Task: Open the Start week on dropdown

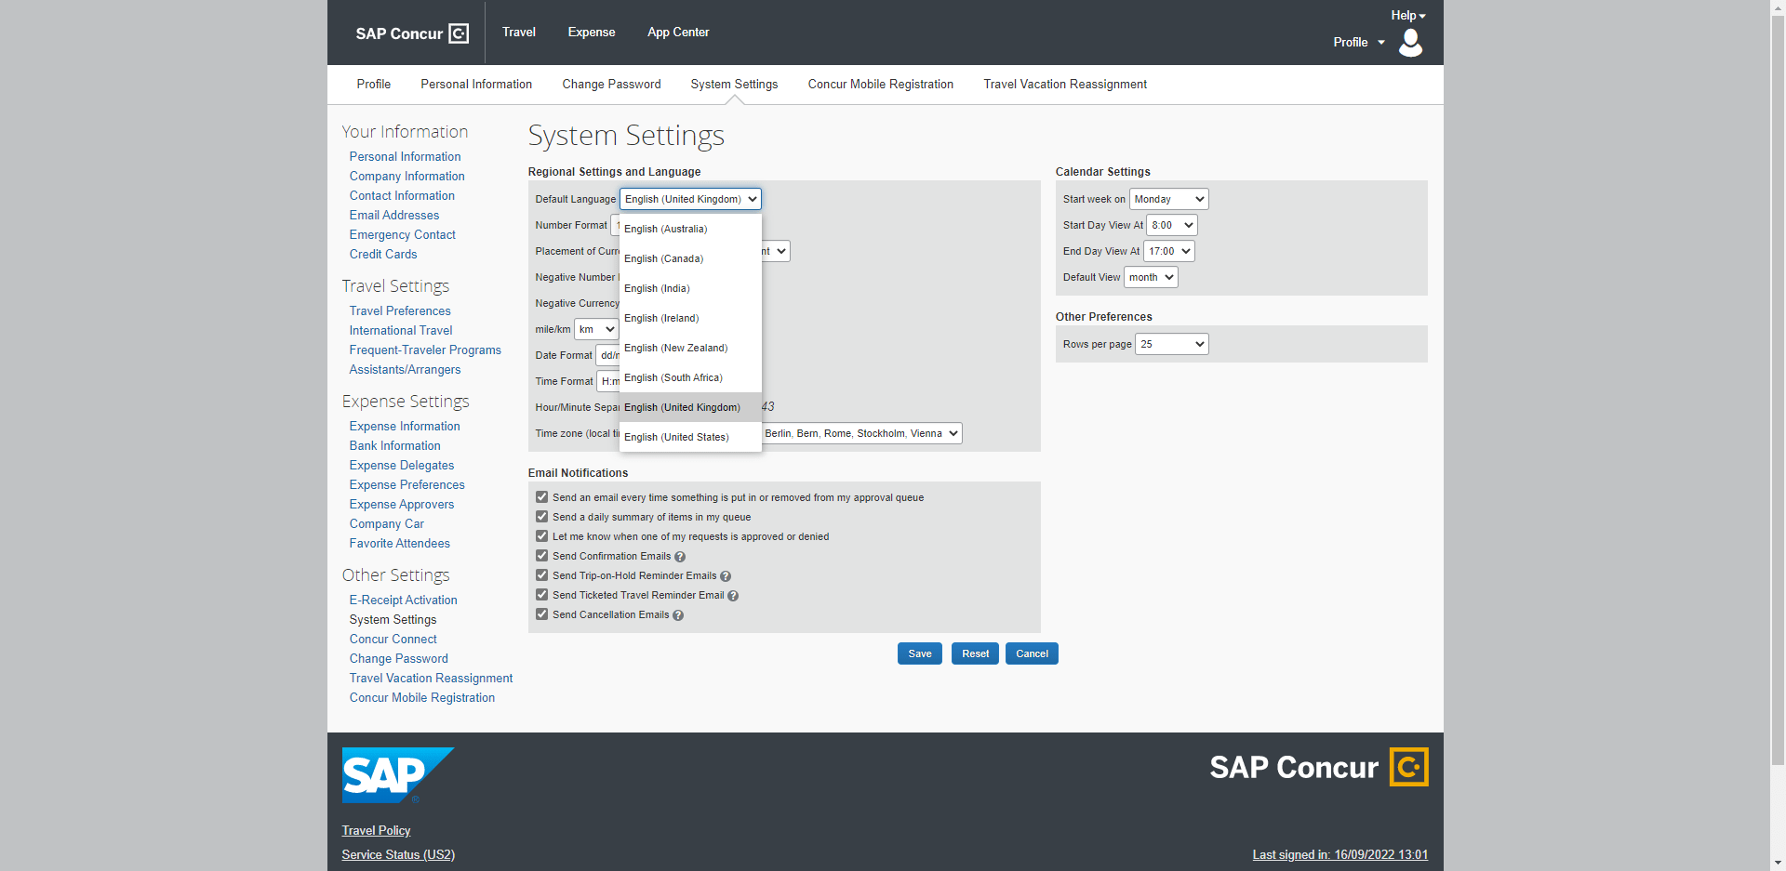Action: (1169, 199)
